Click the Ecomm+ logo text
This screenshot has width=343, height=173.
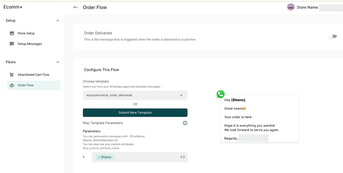pyautogui.click(x=13, y=7)
